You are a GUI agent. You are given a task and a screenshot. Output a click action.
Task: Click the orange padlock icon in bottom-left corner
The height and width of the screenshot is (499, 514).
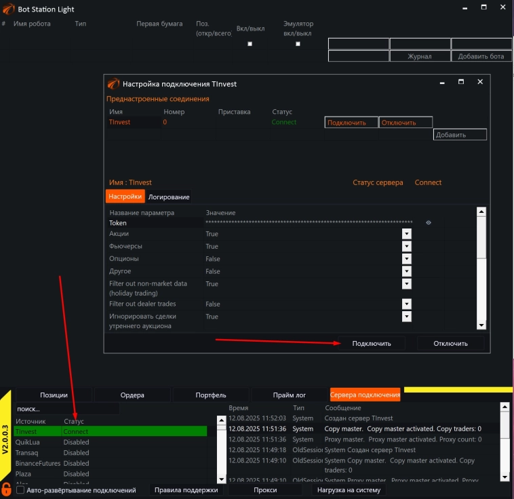[7, 488]
